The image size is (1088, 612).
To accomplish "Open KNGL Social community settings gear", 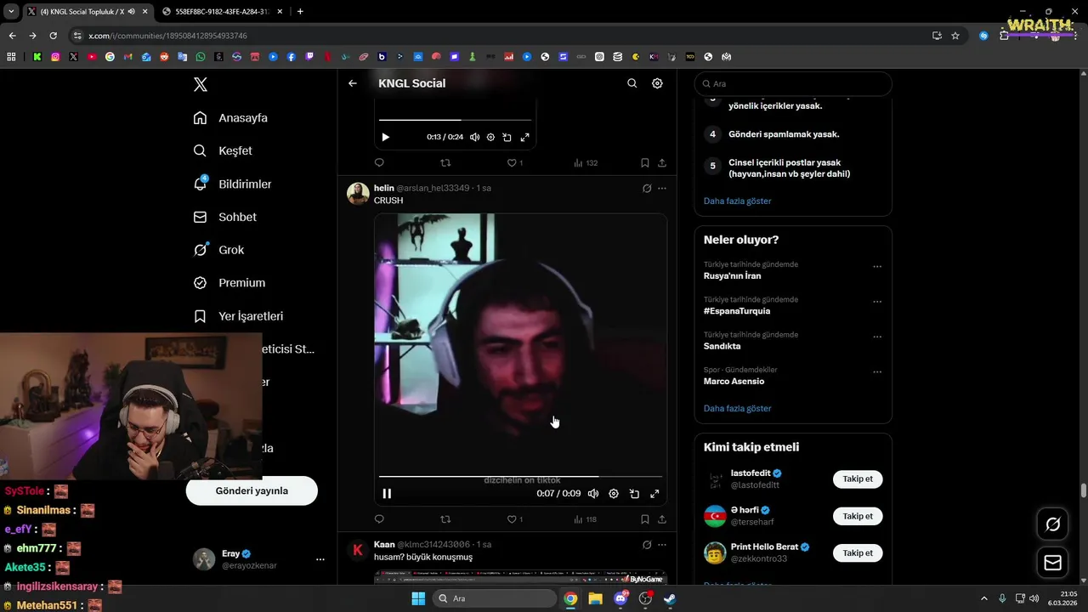I will 657,83.
